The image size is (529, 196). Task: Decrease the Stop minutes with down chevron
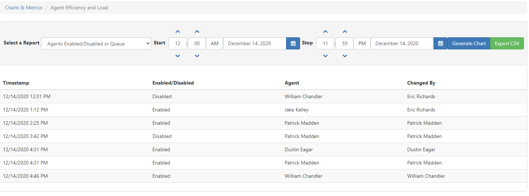click(345, 56)
